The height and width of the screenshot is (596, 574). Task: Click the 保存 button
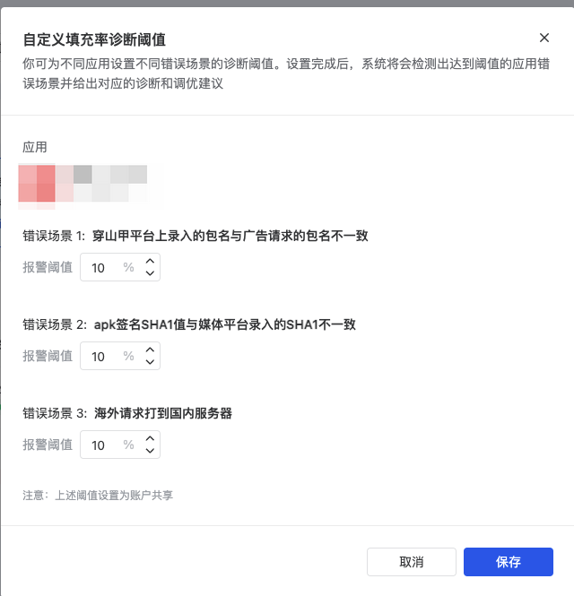tap(509, 562)
